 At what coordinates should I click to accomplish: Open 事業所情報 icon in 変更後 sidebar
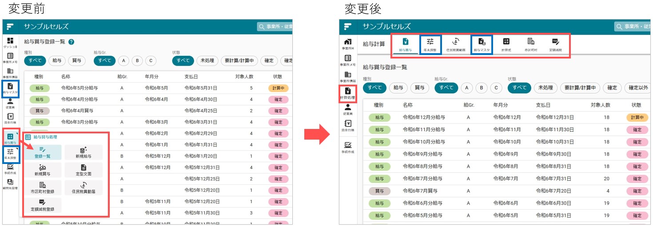tap(348, 77)
